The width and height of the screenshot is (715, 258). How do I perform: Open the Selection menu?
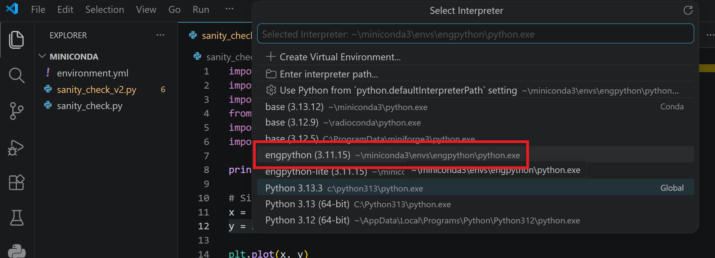(104, 10)
